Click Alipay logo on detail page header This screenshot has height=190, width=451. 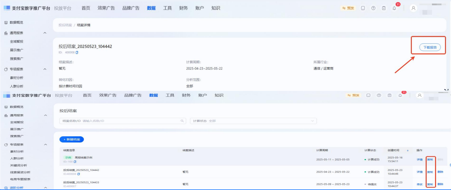point(7,8)
